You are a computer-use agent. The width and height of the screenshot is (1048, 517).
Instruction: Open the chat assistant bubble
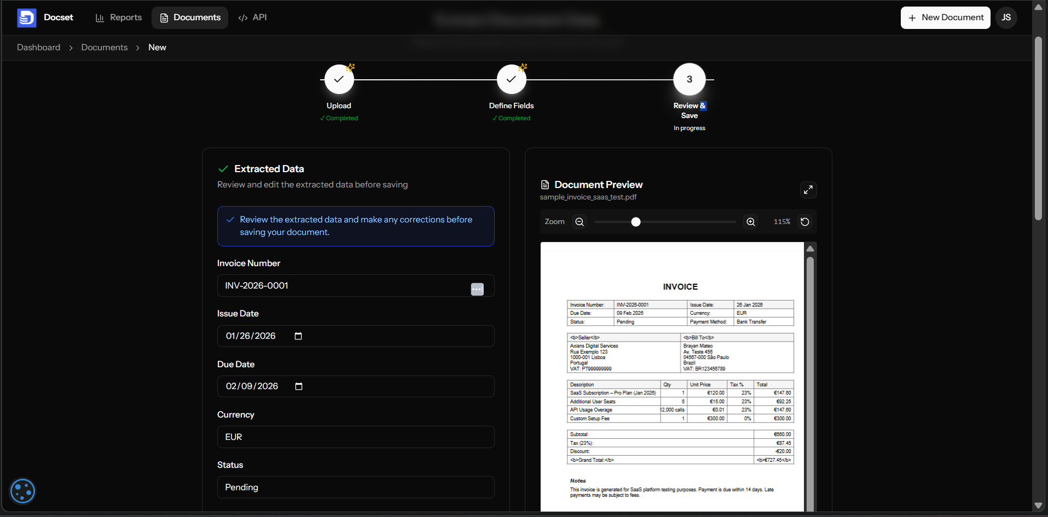[22, 491]
